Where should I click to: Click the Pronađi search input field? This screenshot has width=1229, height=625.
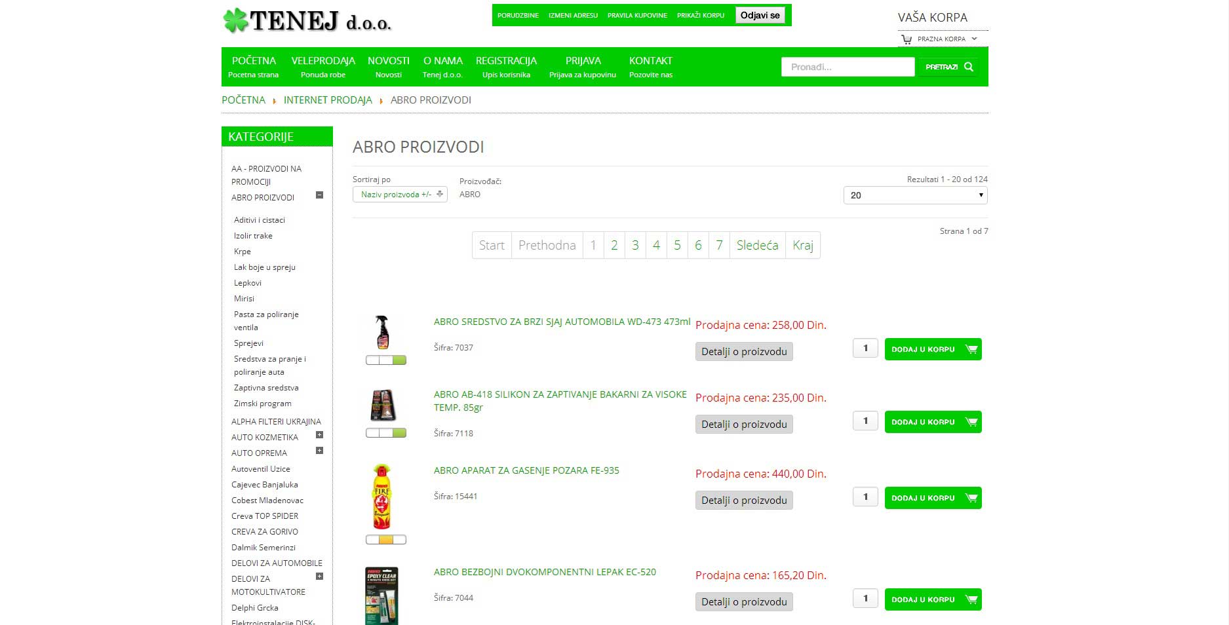tap(848, 67)
